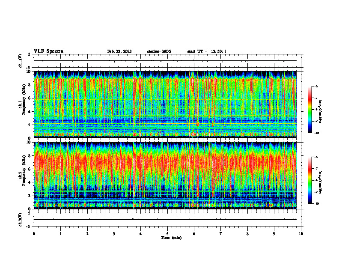This screenshot has width=339, height=262.
Task: Click tick label "6" on the Time axis
Action: click(x=194, y=234)
